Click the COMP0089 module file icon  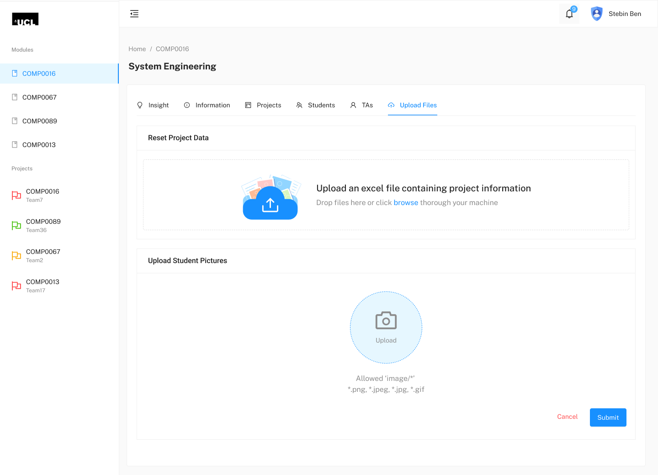(x=15, y=121)
